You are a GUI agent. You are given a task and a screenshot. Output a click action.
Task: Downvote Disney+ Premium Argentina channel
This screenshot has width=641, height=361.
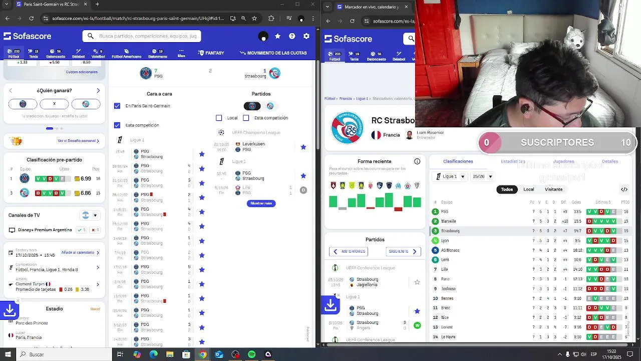[x=95, y=230]
